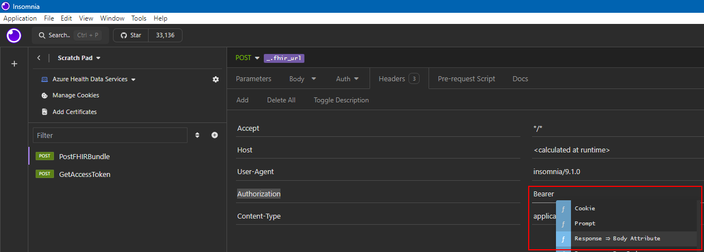Viewport: 704px width, 252px height.
Task: Open Azure Health Data Services environment dropdown
Action: coord(94,79)
